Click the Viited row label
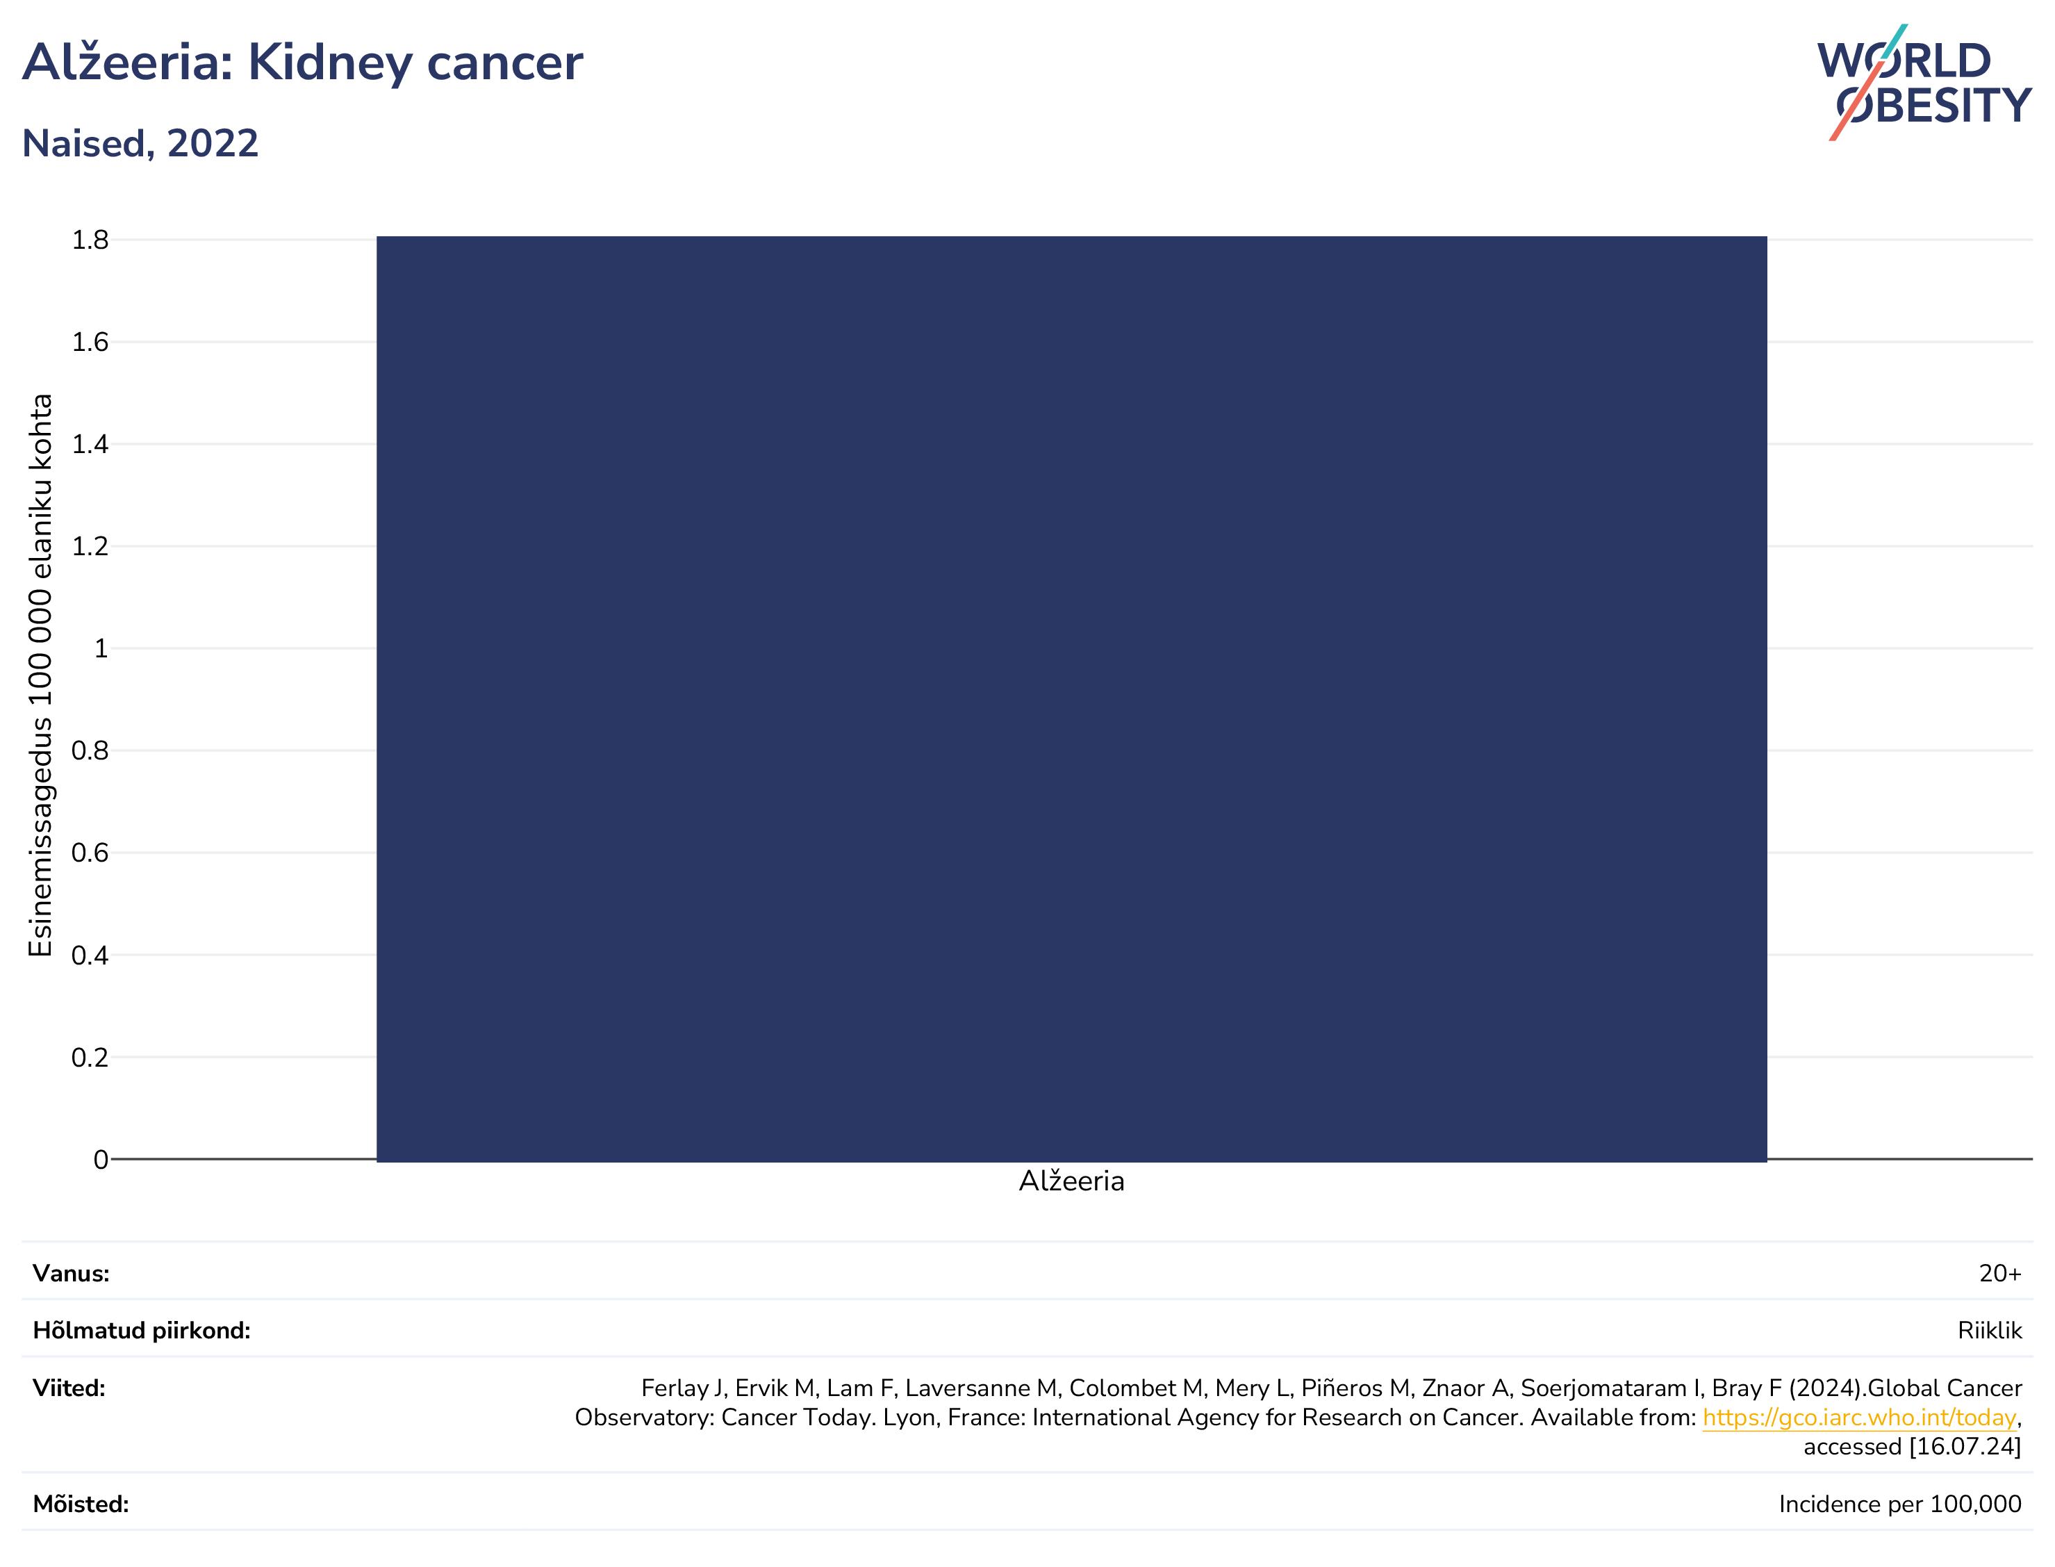 69,1388
